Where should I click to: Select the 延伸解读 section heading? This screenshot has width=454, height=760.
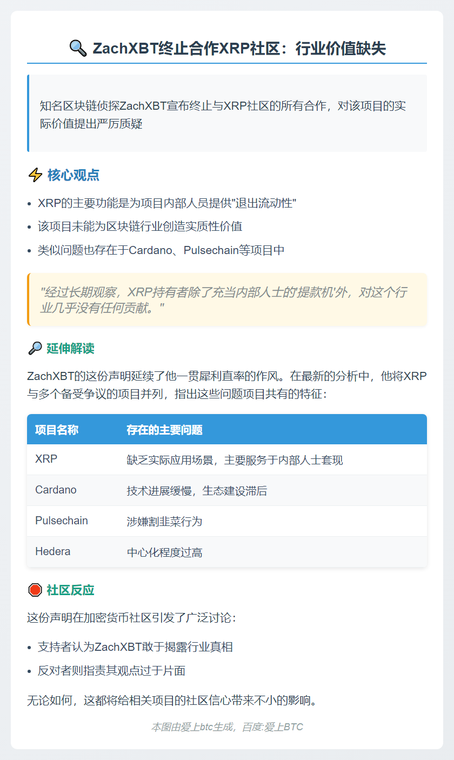pos(70,349)
